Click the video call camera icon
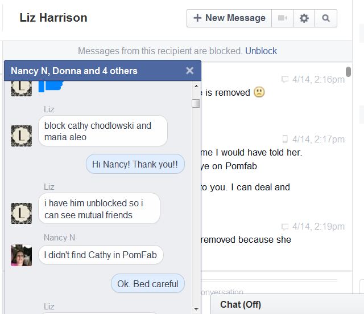The image size is (364, 314). click(x=282, y=18)
